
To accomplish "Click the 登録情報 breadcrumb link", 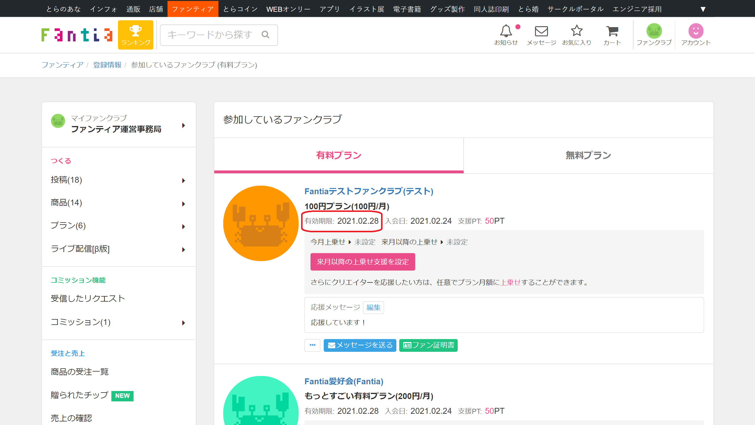I will (107, 65).
